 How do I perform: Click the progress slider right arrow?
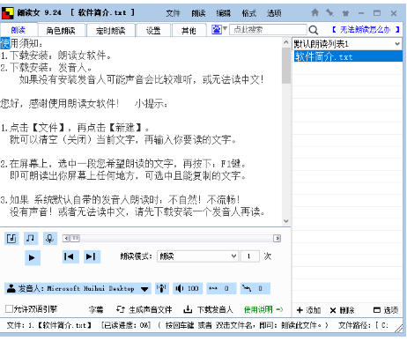(277, 238)
